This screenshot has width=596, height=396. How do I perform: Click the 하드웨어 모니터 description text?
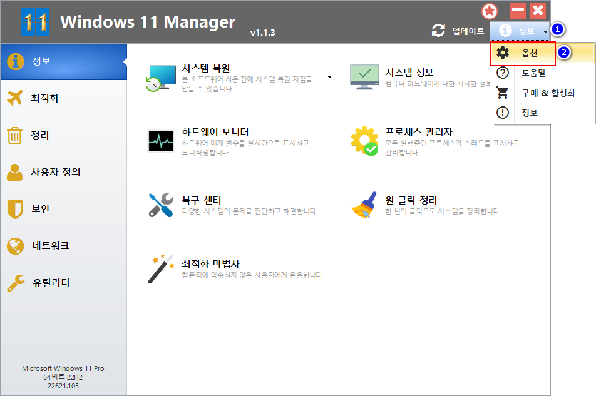coord(245,147)
